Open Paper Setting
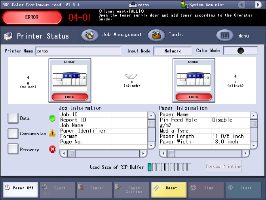The image size is (266, 200). (131, 190)
